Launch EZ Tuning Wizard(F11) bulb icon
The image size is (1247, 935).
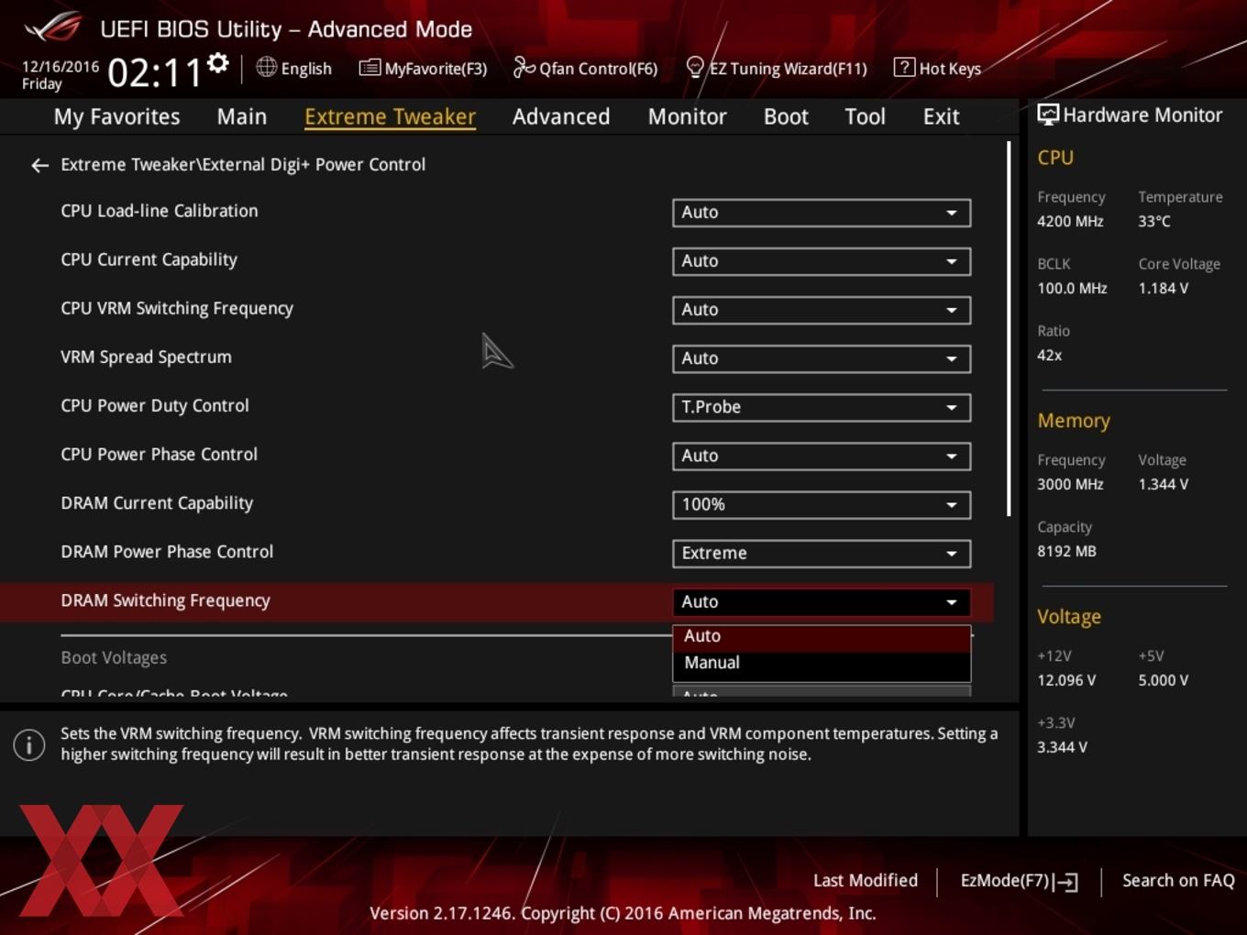695,67
